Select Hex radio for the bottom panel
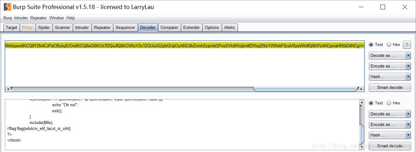416x152 pixels. 394,103
